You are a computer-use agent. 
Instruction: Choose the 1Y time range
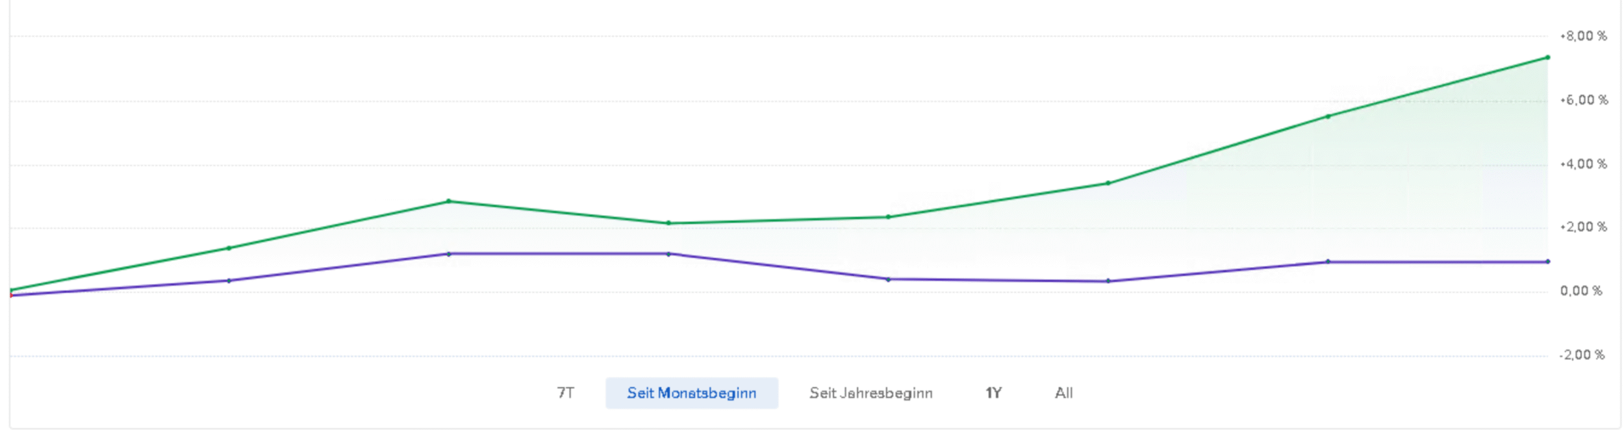[993, 393]
